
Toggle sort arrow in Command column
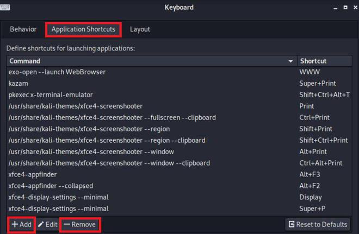[x=290, y=61]
